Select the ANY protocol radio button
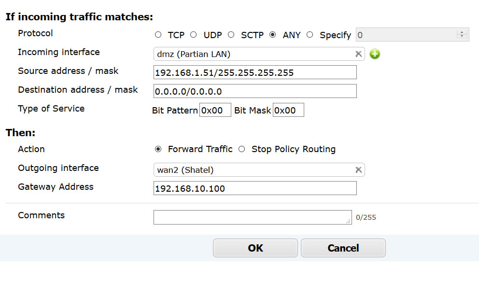Screen dimensions: 479x282 pyautogui.click(x=273, y=35)
